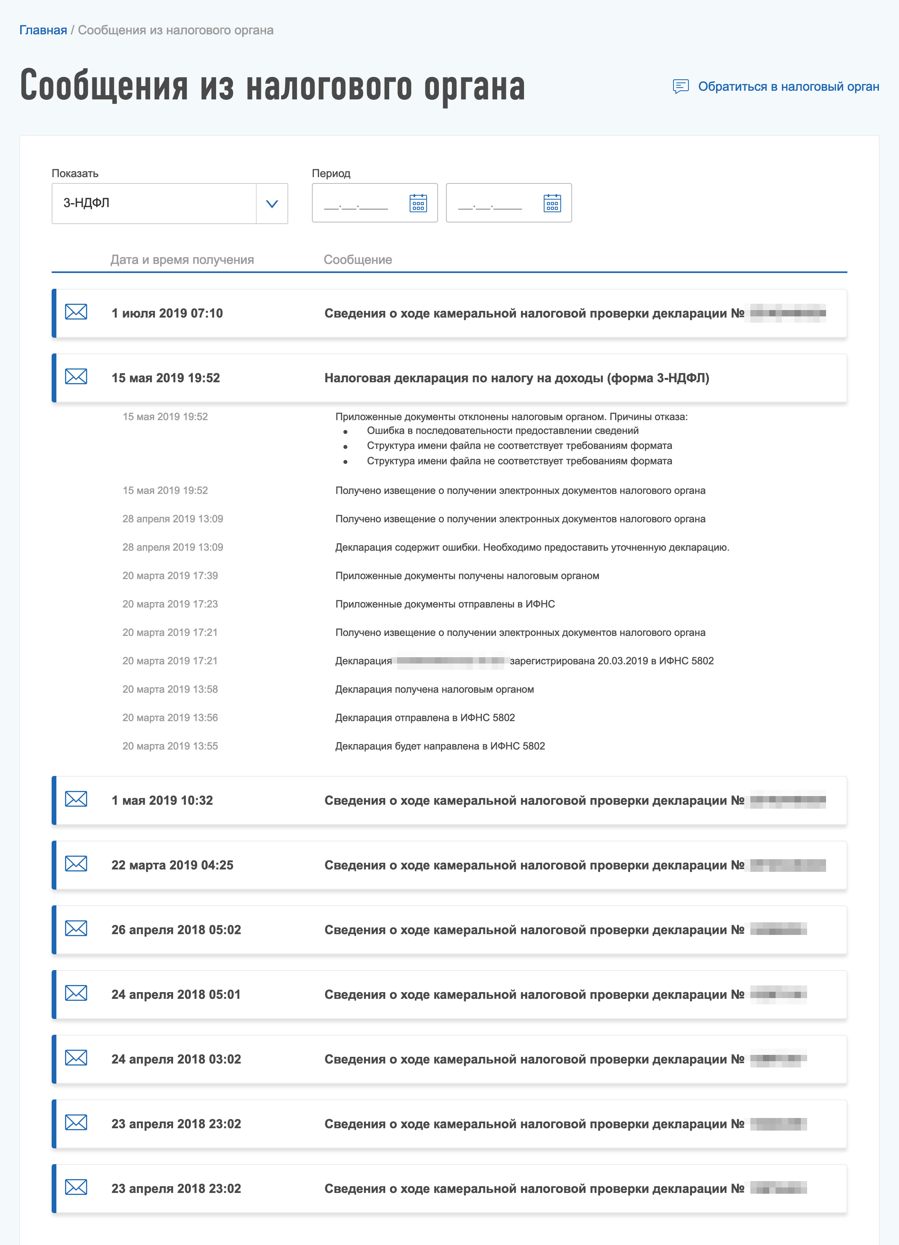Click envelope icon of 24 апреля 2018 03:02 message
The image size is (899, 1245).
point(76,1058)
